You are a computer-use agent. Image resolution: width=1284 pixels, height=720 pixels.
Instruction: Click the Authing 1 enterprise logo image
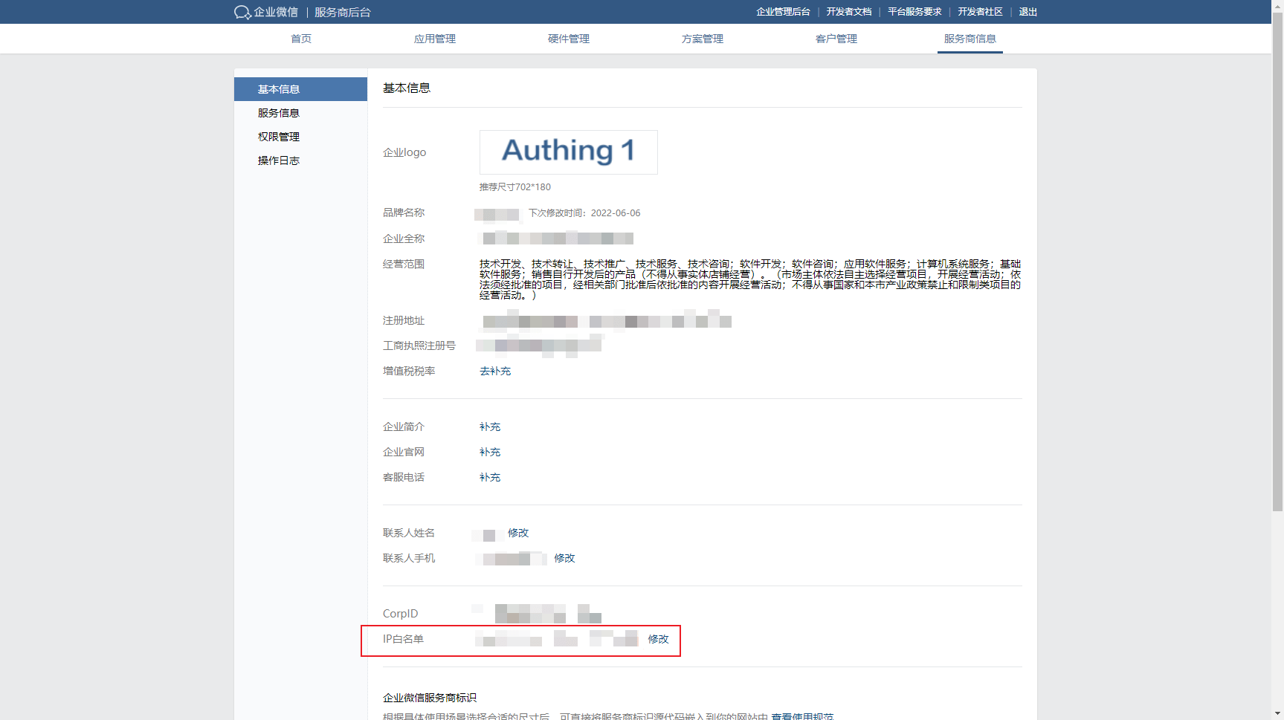point(568,152)
